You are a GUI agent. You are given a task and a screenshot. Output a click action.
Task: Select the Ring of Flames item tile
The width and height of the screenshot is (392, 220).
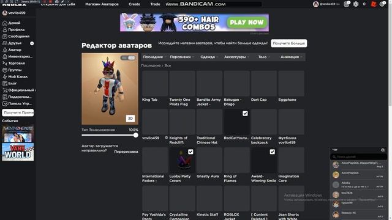pos(237,160)
